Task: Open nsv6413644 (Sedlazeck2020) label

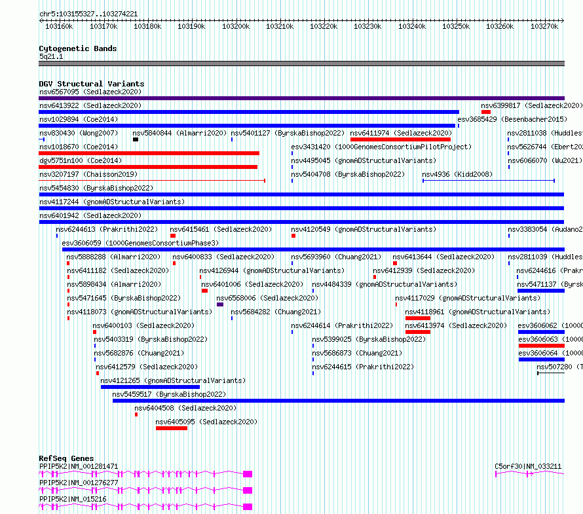Action: coord(443,257)
